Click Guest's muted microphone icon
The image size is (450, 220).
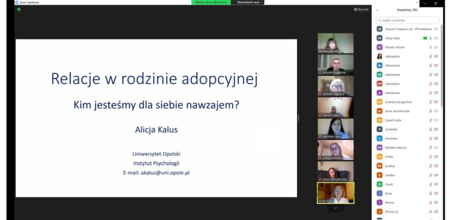[430, 184]
